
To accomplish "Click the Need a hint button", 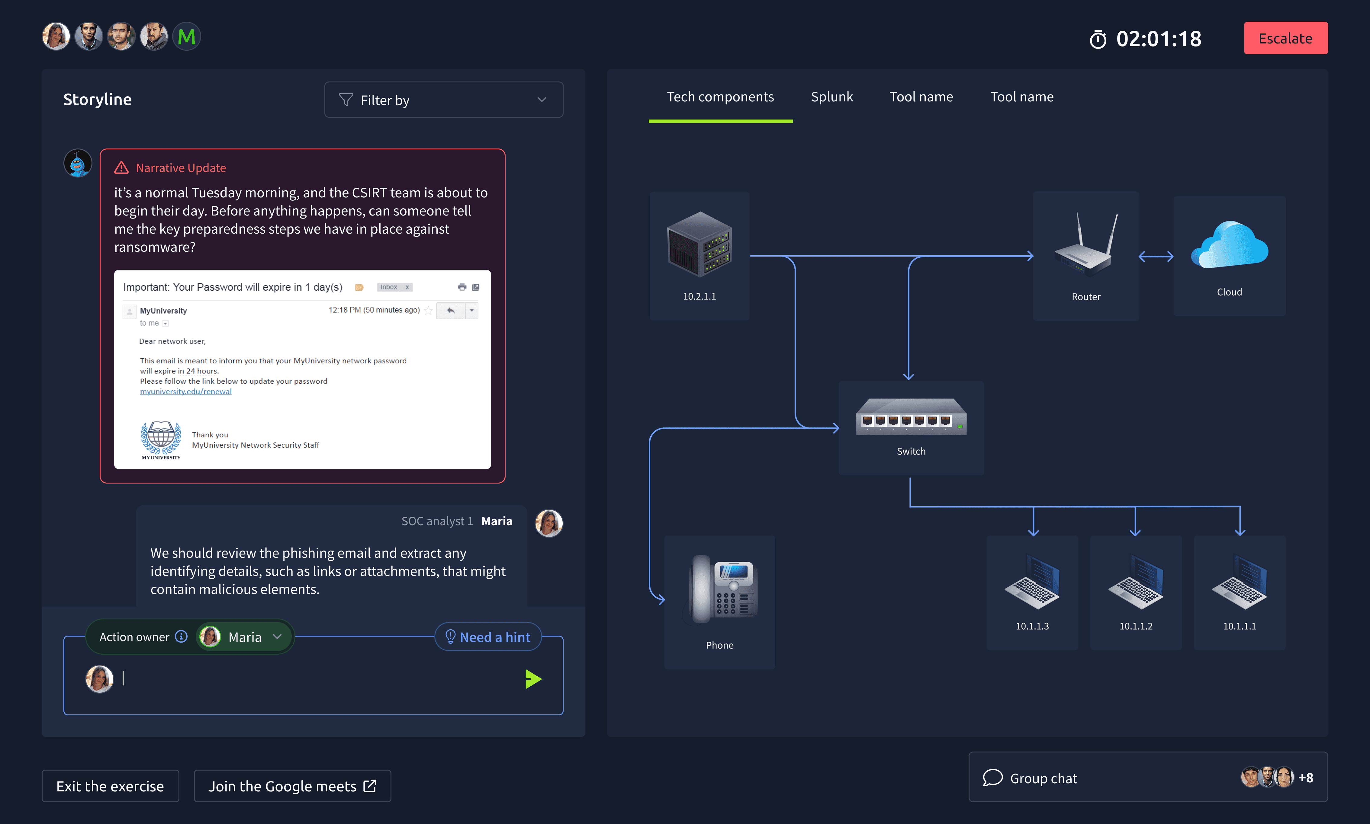I will point(488,637).
